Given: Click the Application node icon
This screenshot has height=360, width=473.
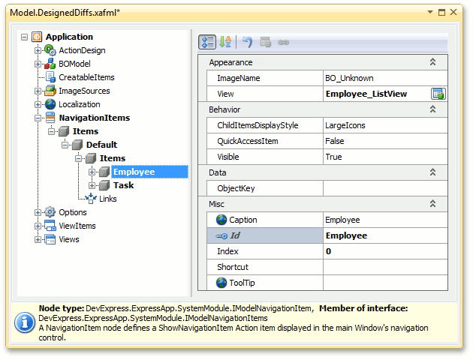Looking at the screenshot, I should pos(37,37).
